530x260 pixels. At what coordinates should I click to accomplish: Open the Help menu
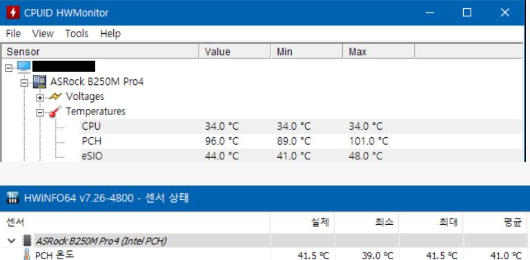[x=110, y=34]
